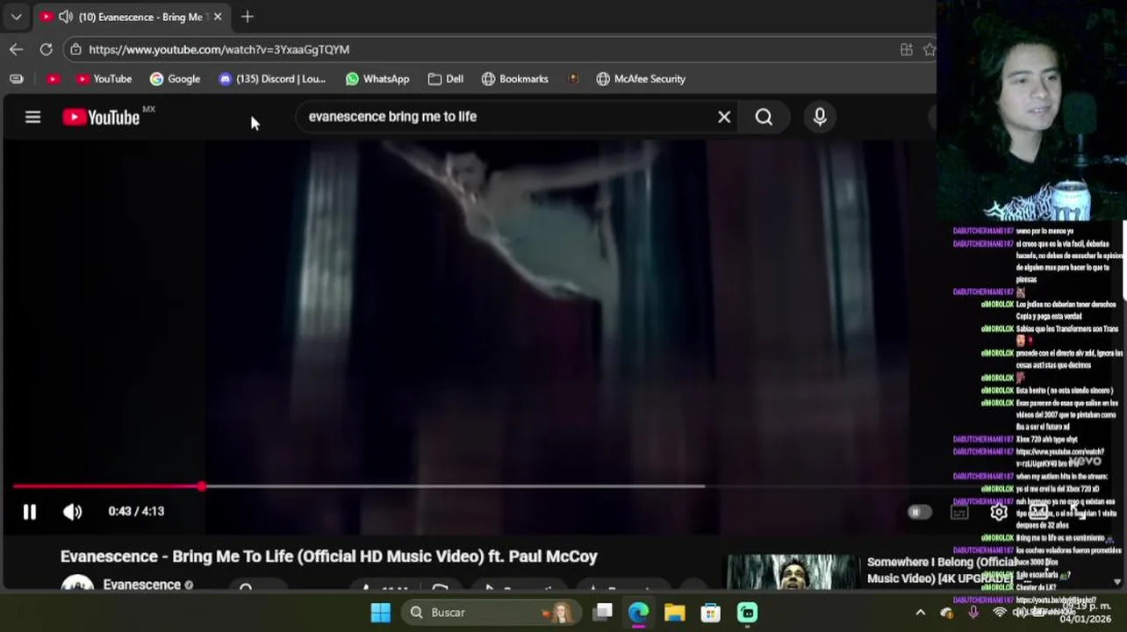Expand the Dell bookmarks folder
Image resolution: width=1127 pixels, height=632 pixels.
tap(446, 79)
